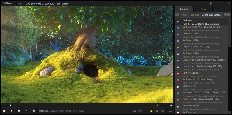
Task: Select Sunflower.2006.720p.HDTV.264-Anybody subtitle
Action: tap(201, 28)
